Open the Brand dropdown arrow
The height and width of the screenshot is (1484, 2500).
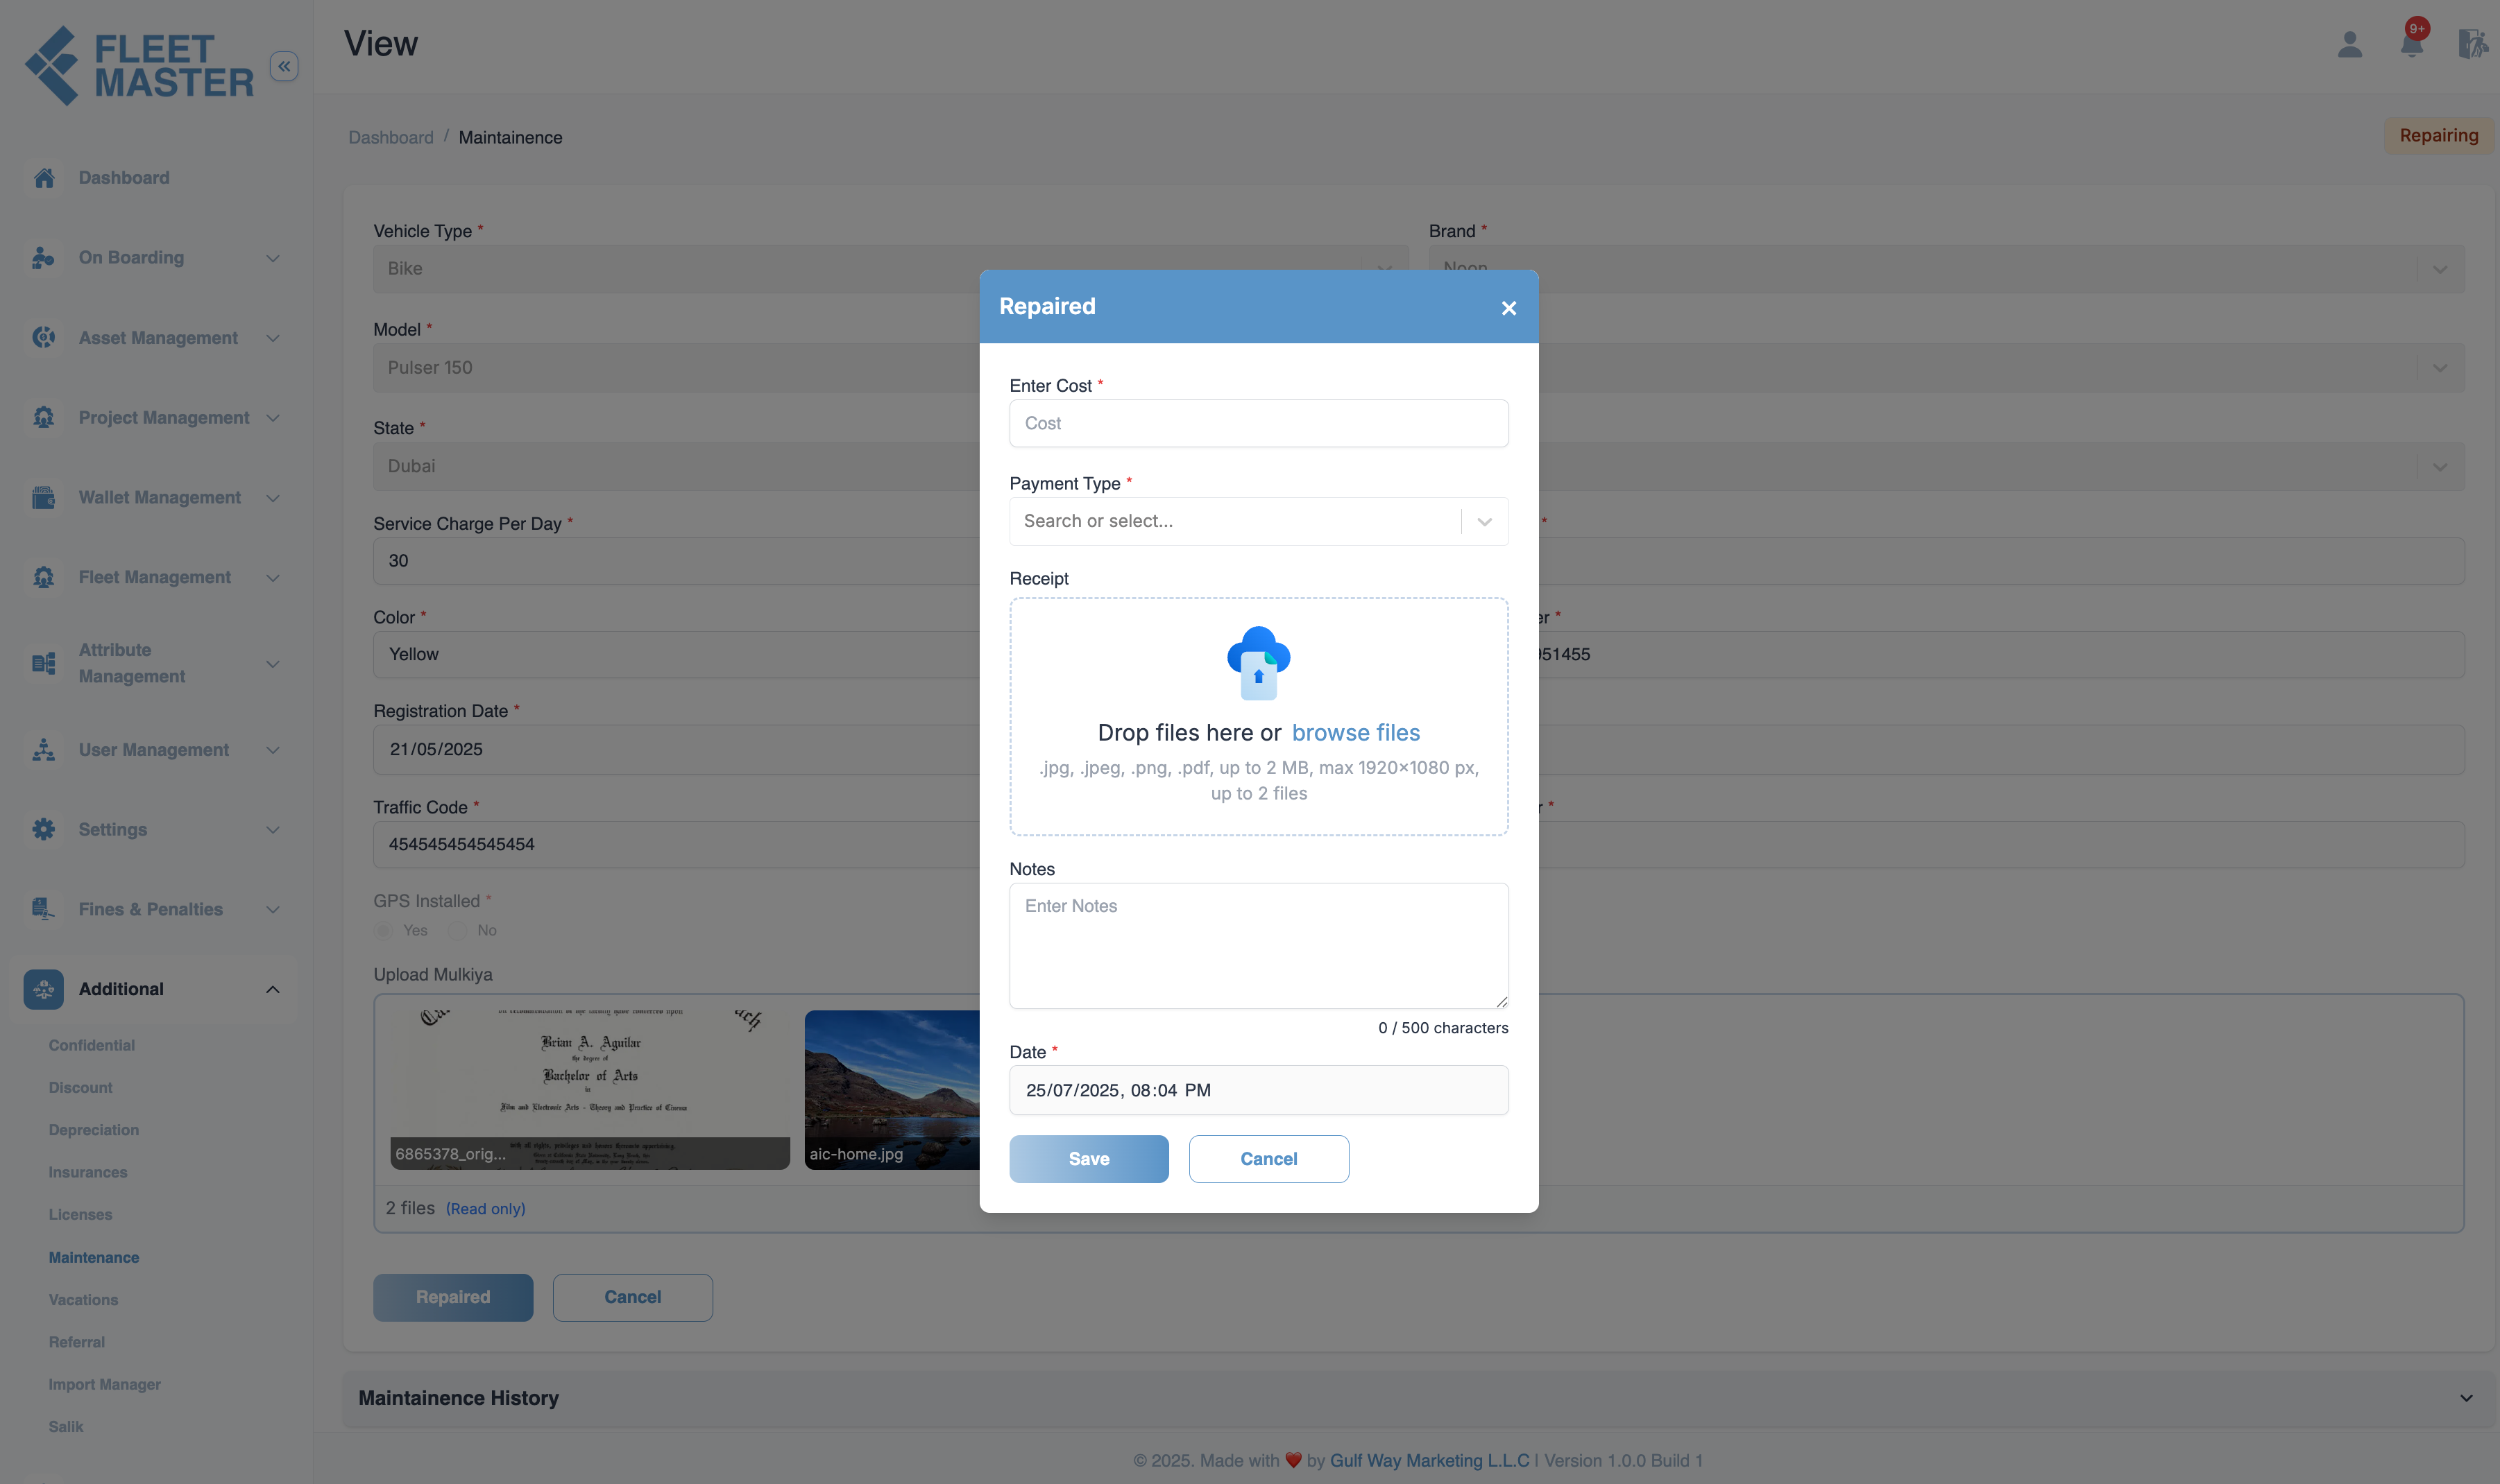click(2440, 269)
